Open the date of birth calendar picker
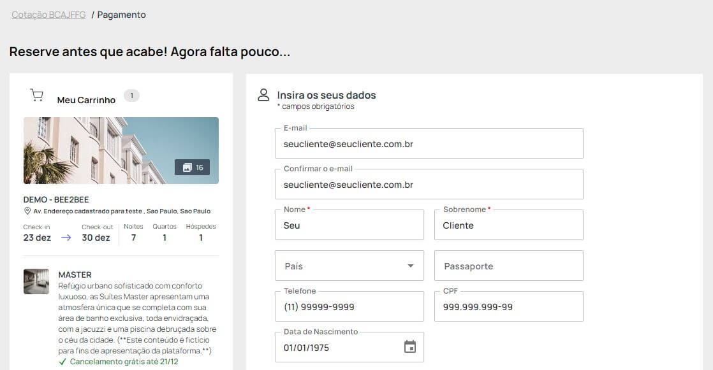This screenshot has width=713, height=370. pyautogui.click(x=410, y=347)
